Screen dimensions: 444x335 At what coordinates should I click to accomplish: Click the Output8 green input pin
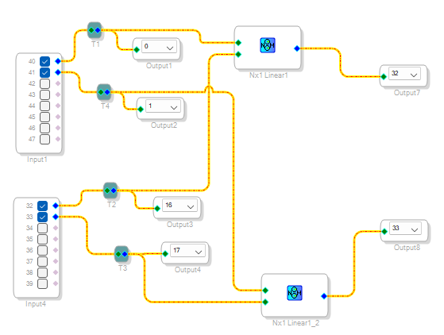pos(384,232)
